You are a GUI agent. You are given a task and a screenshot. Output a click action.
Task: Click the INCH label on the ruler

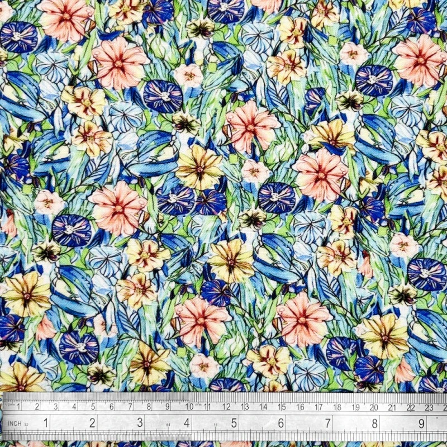15,424
